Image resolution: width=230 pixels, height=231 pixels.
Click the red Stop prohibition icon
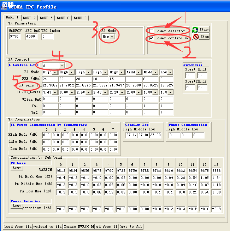(x=196, y=37)
